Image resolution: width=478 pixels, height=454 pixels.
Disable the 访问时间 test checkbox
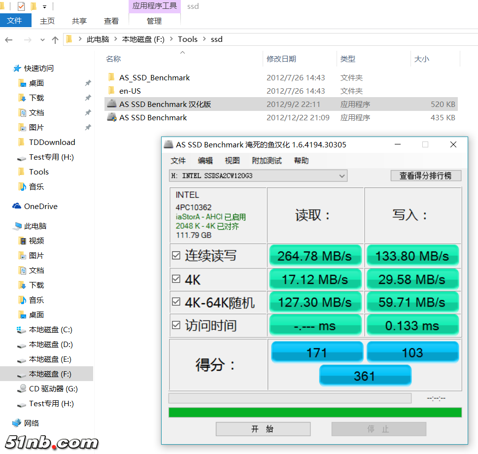176,325
